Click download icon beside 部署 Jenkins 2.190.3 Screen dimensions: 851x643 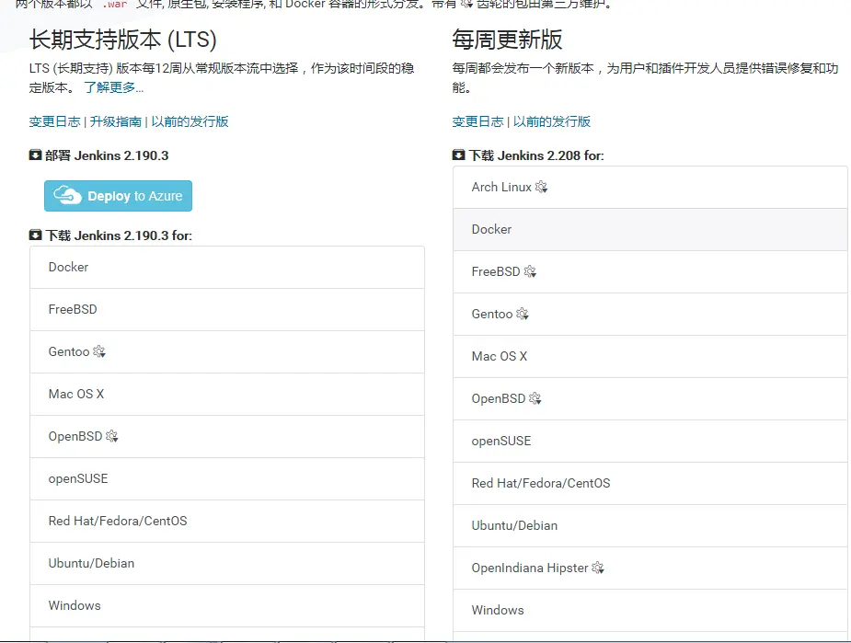pyautogui.click(x=35, y=155)
